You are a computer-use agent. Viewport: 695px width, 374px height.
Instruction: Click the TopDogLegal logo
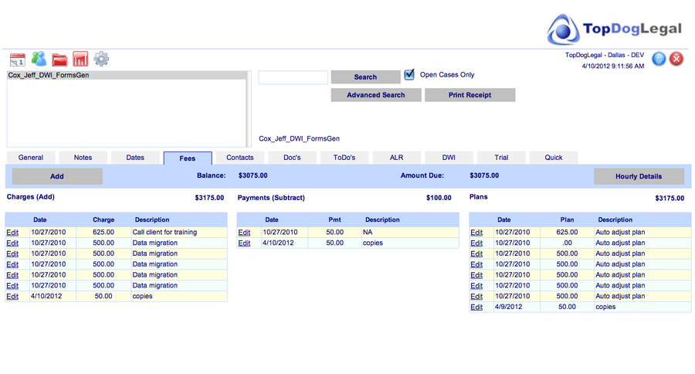click(x=614, y=29)
